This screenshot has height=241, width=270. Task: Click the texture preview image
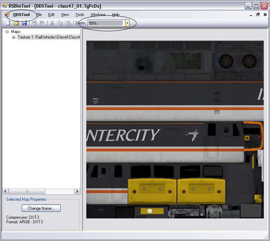[175, 130]
